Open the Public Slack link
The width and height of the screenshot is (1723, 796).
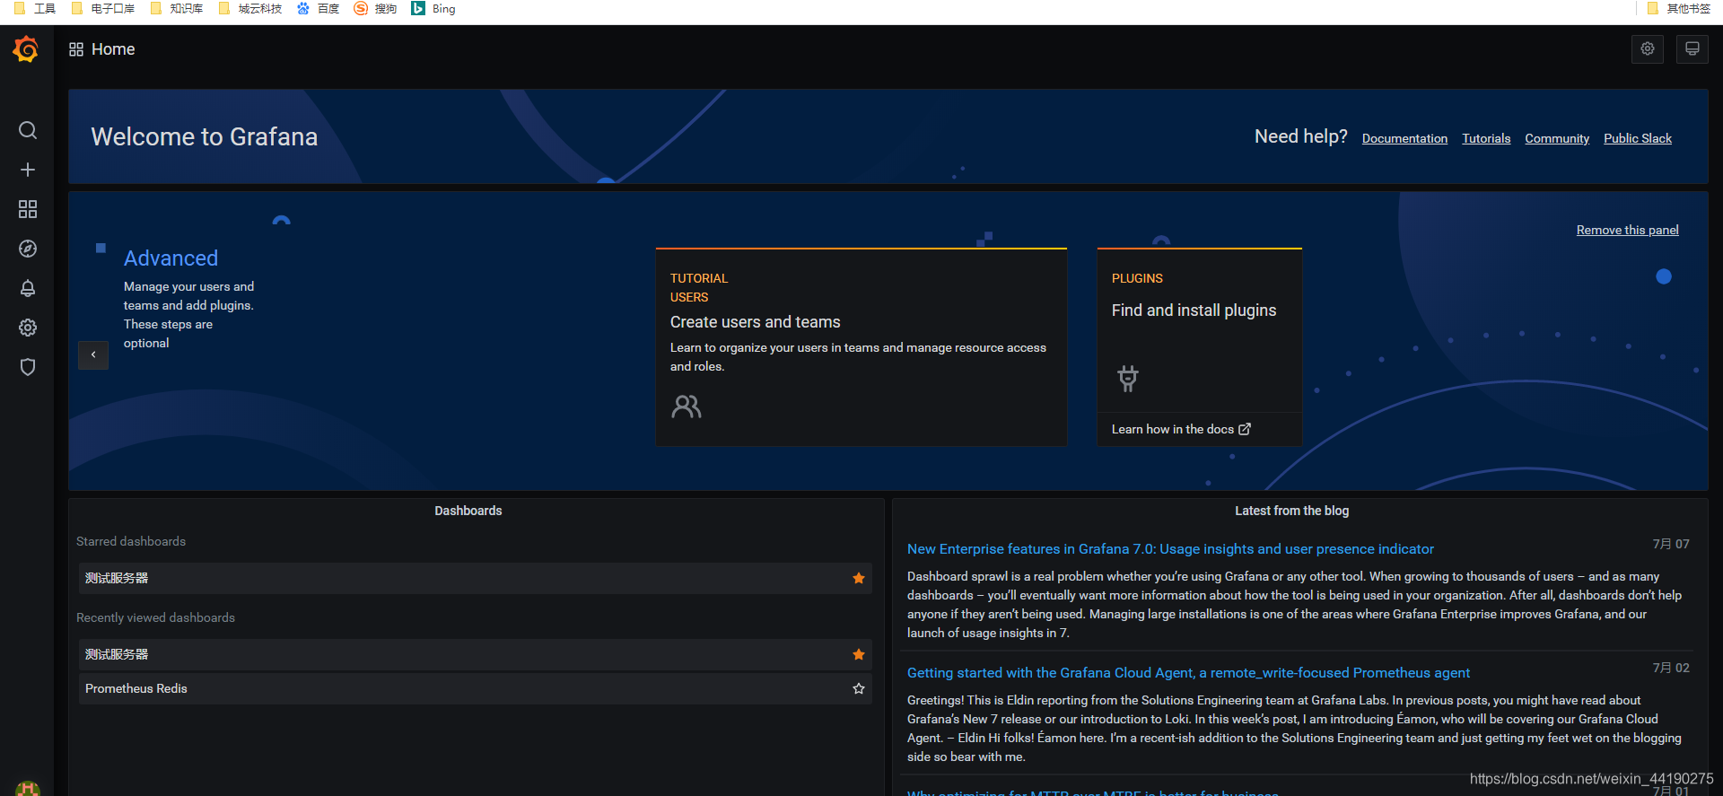point(1638,138)
